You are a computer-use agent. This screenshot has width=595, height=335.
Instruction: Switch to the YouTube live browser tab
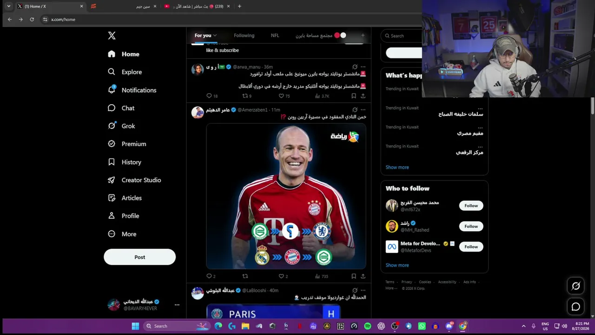click(x=198, y=7)
